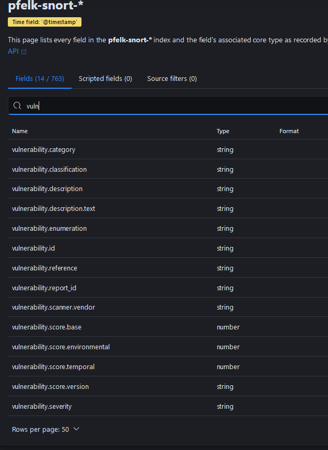Screen dimensions: 328x450
Task: Click the string type of vulnerability.category
Action: pyautogui.click(x=225, y=150)
